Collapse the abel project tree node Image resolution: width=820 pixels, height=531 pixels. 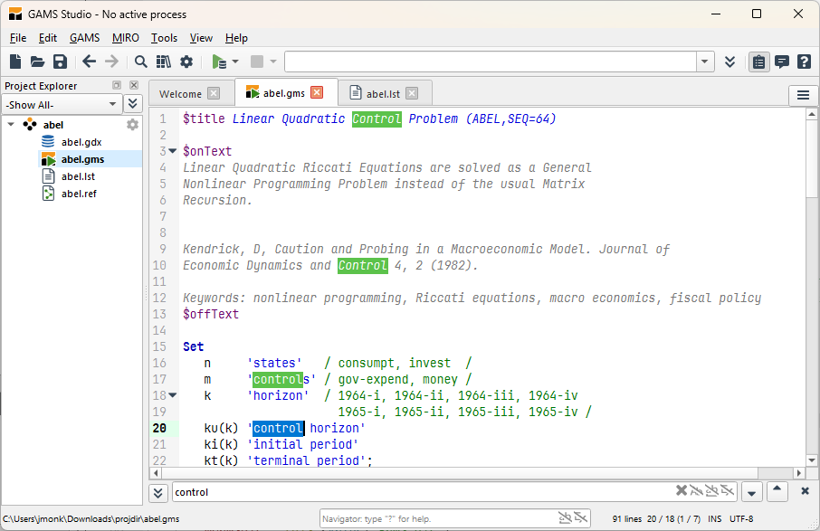[x=11, y=125]
